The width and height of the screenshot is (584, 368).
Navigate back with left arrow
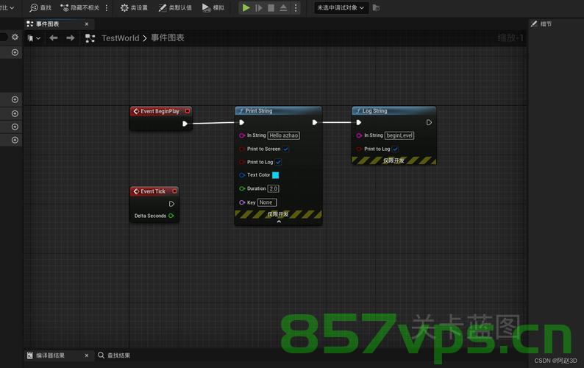point(54,38)
